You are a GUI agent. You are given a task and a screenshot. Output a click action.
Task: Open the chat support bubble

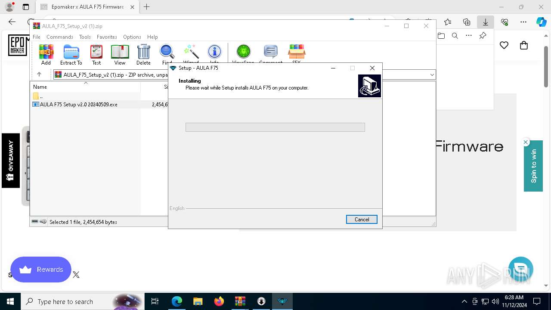(x=521, y=269)
